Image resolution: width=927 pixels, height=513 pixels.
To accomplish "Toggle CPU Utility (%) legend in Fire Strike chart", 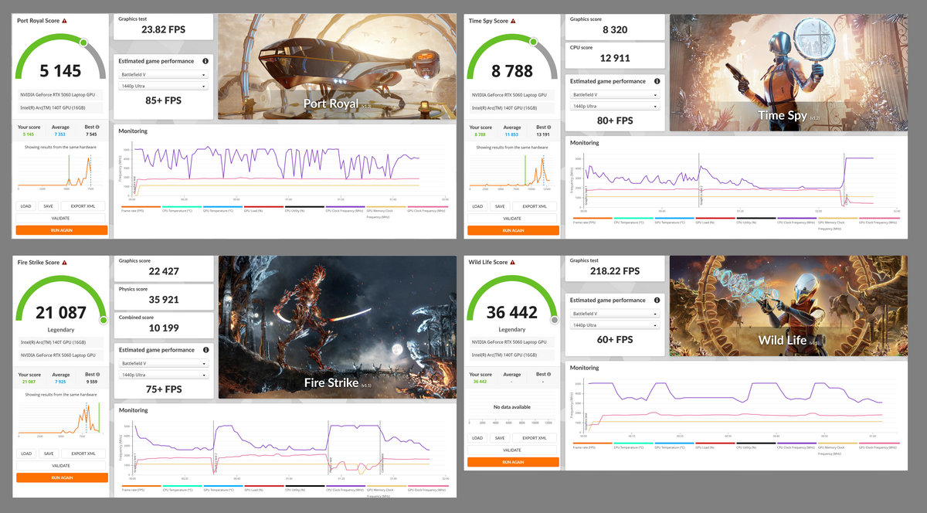I will pyautogui.click(x=304, y=489).
